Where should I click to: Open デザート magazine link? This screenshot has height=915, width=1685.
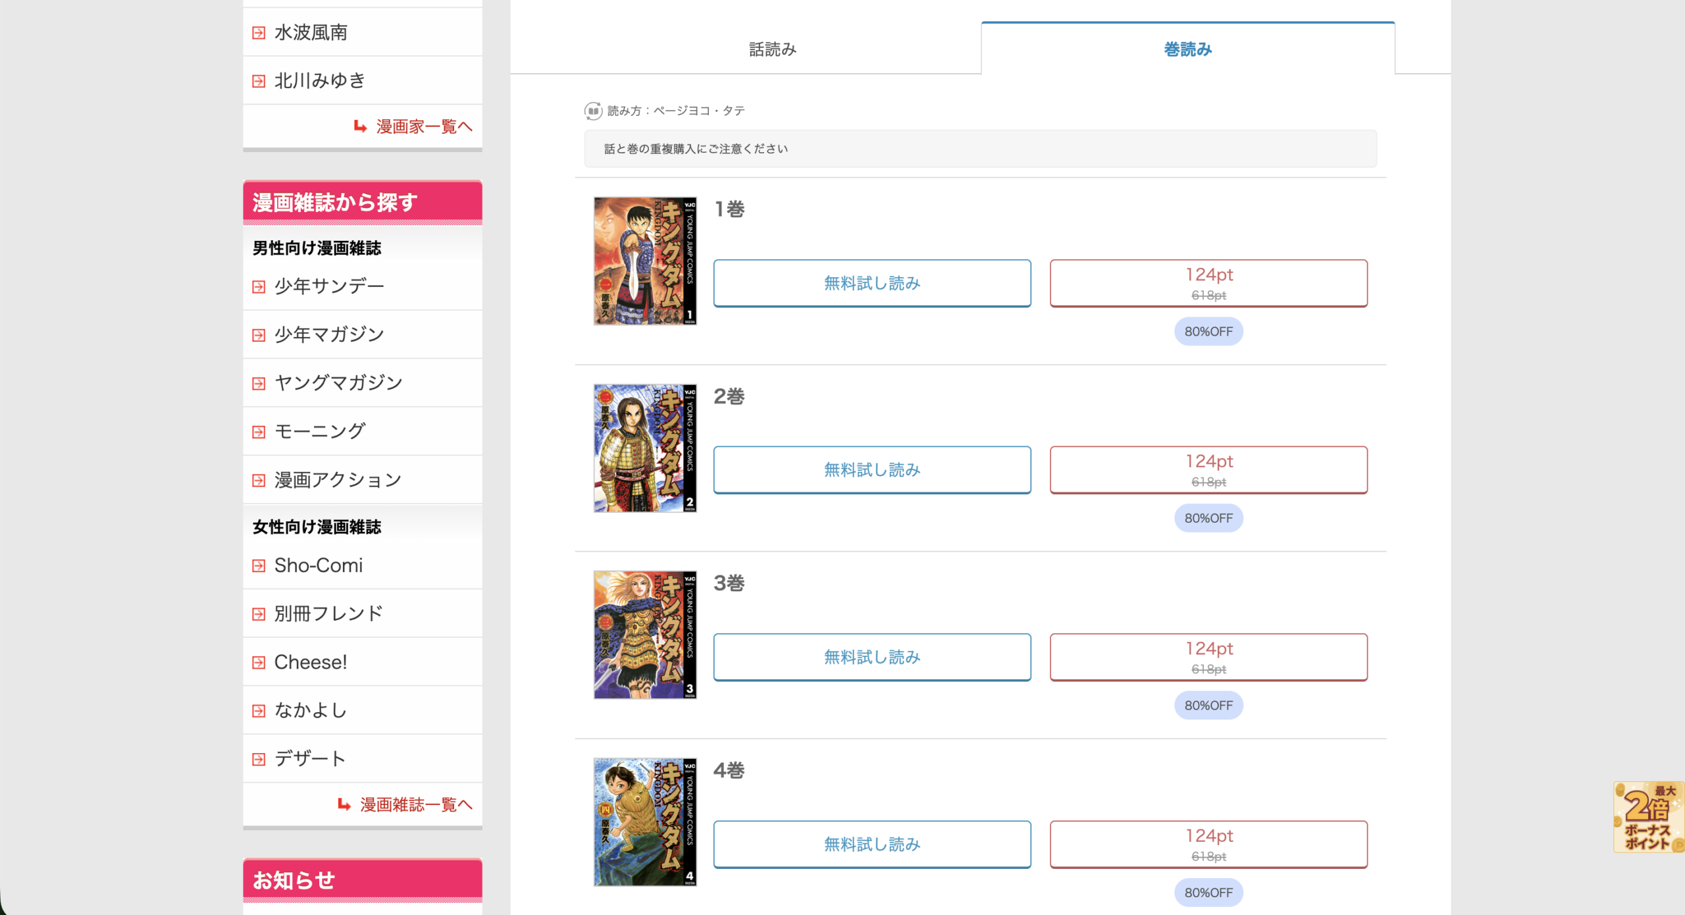[x=311, y=758]
